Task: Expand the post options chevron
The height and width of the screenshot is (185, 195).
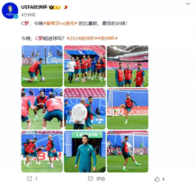Action: click(188, 4)
